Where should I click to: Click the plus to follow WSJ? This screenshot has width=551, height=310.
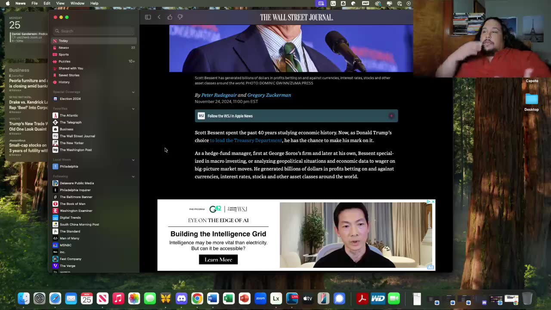pos(391,116)
